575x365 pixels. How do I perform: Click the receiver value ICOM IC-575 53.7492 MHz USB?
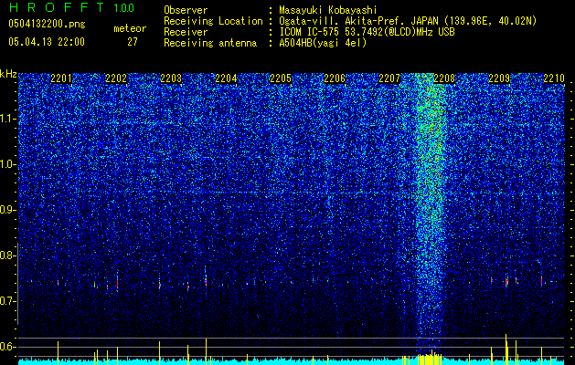[367, 32]
